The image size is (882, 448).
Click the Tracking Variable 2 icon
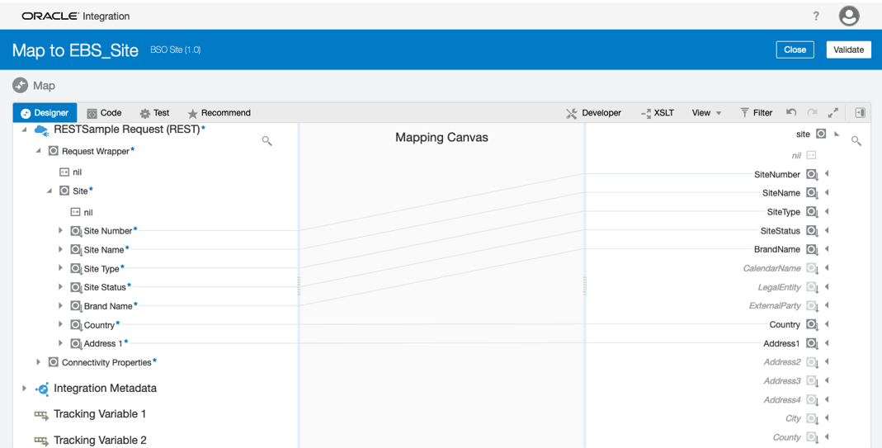pyautogui.click(x=41, y=441)
